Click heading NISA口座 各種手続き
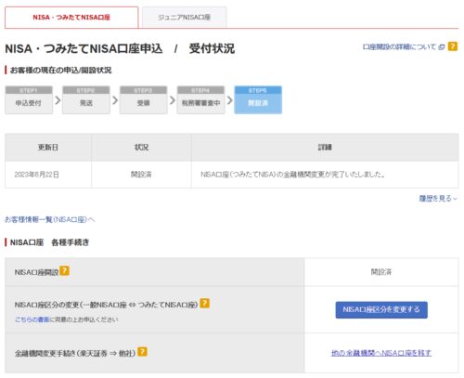This screenshot has height=378, width=464. tap(49, 242)
